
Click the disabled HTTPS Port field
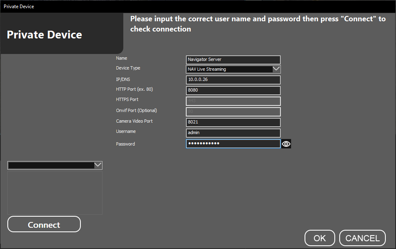point(233,101)
